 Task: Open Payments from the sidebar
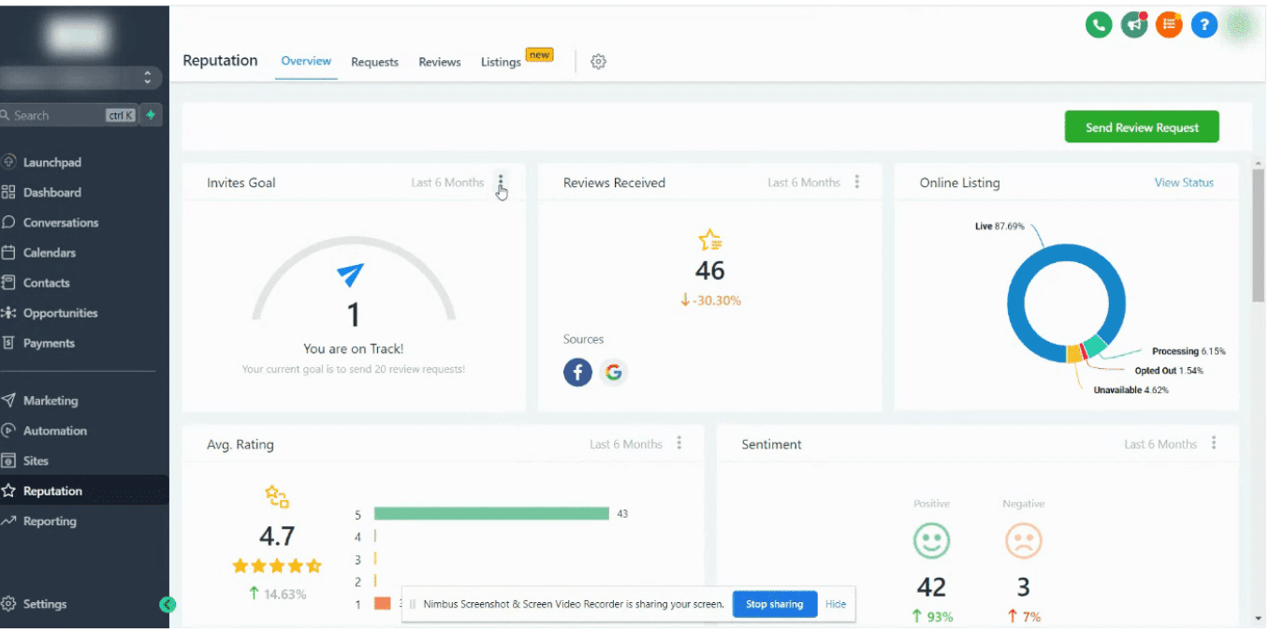pos(47,343)
